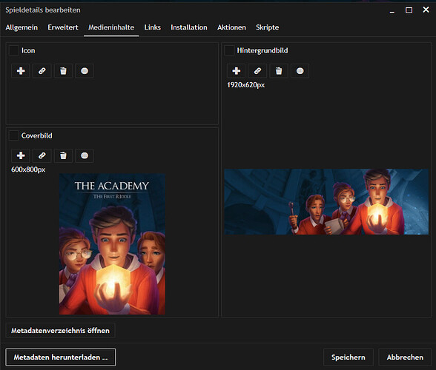
Task: Set Icon from URL link
Action: click(42, 71)
